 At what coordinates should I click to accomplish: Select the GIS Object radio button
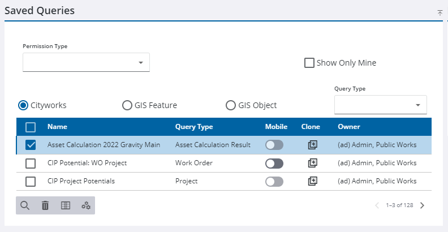[231, 105]
